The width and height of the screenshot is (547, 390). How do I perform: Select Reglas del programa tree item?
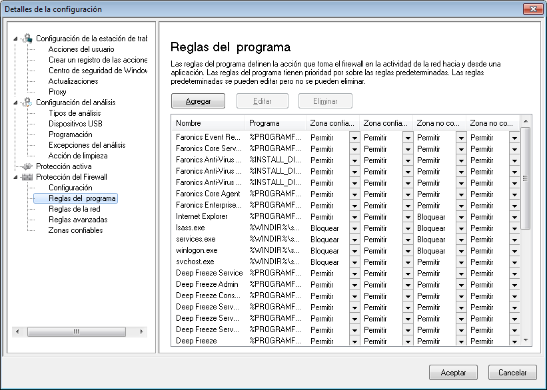[76, 198]
